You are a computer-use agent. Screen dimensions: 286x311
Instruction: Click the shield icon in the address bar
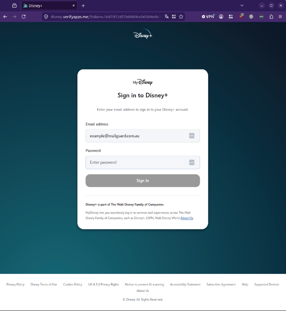(x=46, y=17)
